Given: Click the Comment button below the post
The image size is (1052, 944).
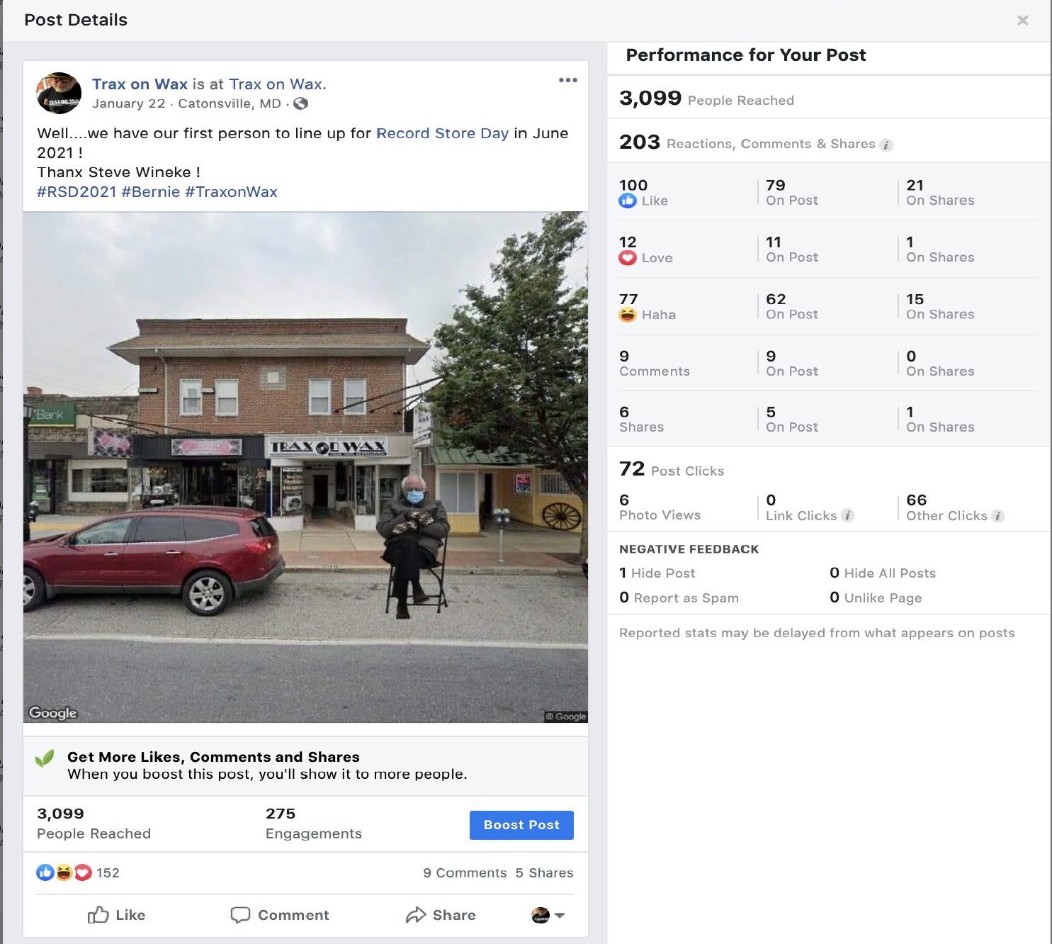Looking at the screenshot, I should pos(280,915).
